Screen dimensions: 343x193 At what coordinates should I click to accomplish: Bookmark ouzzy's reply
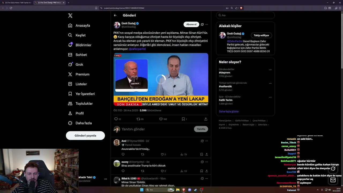coord(202,171)
